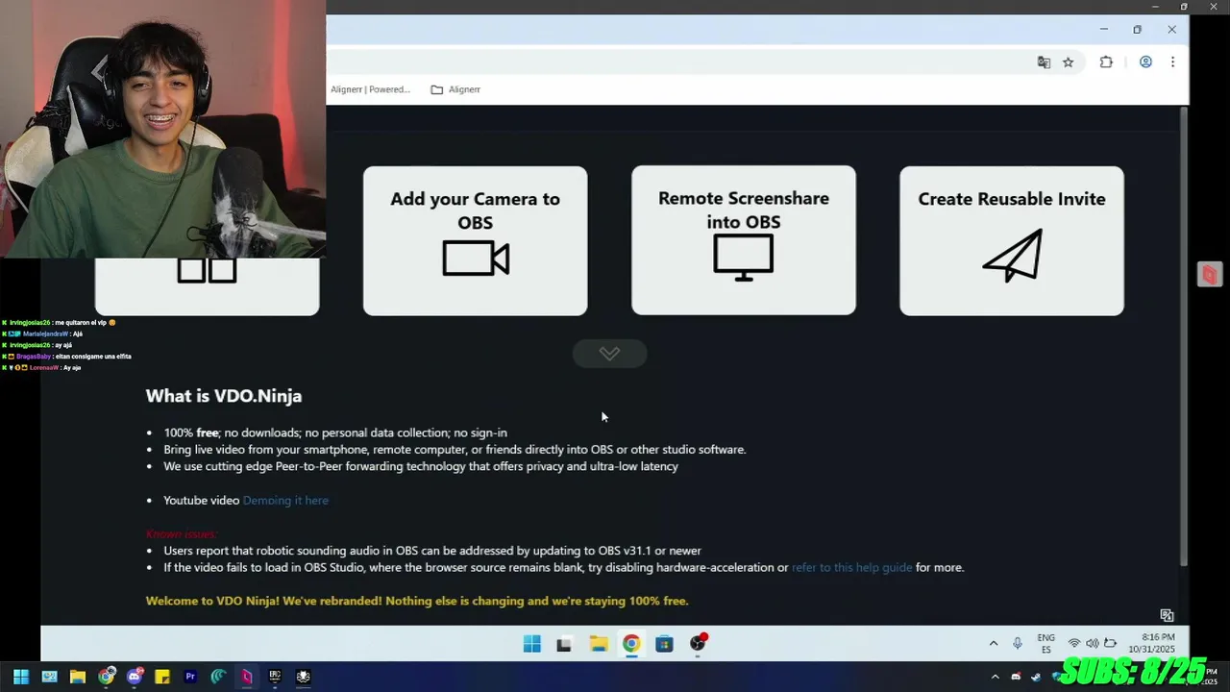Click the streamer webcam overlay
Image resolution: width=1230 pixels, height=692 pixels.
(x=162, y=129)
